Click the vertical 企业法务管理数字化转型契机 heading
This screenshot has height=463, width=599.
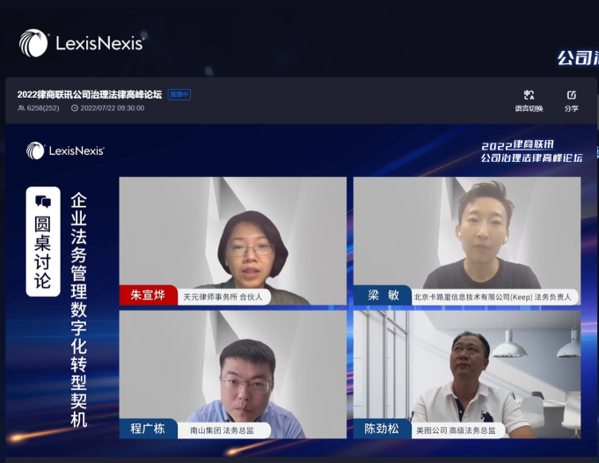click(78, 310)
